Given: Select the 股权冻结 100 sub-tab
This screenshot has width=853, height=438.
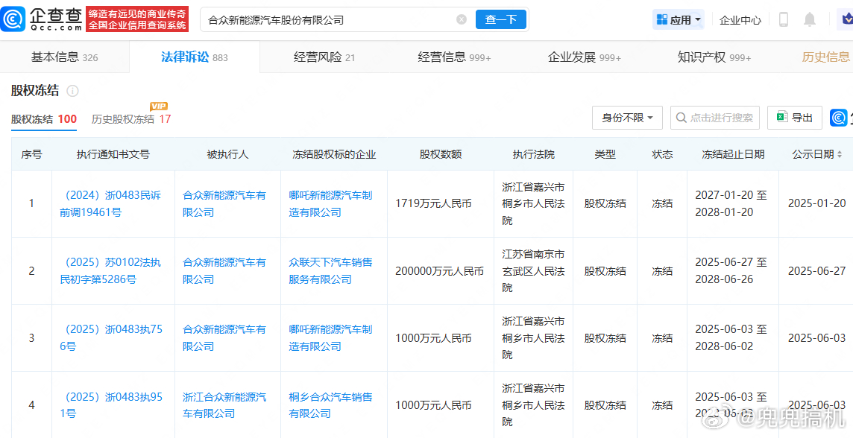Looking at the screenshot, I should pyautogui.click(x=43, y=119).
